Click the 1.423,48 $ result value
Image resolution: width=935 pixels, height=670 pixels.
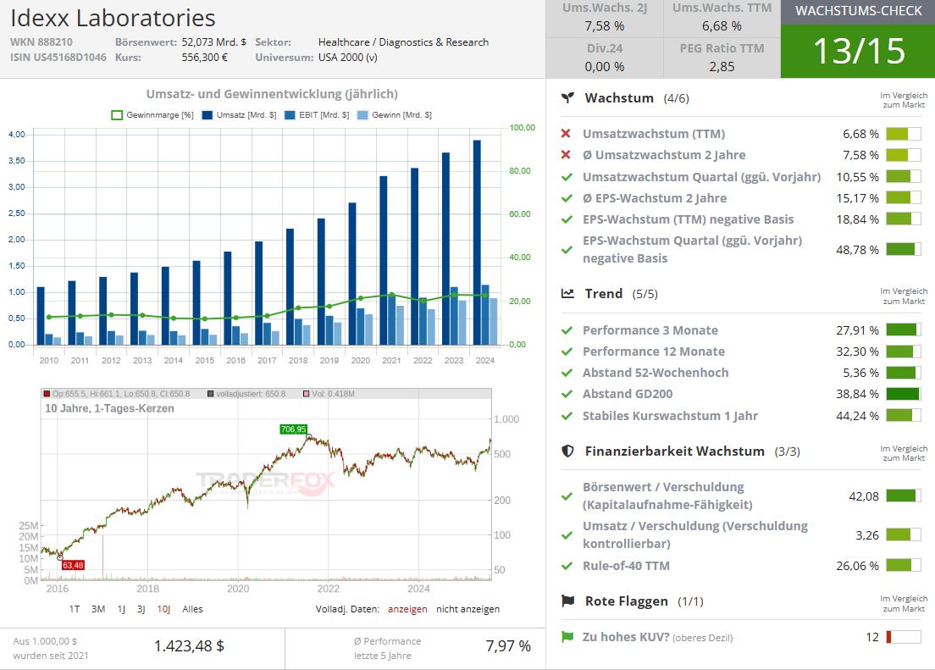189,646
